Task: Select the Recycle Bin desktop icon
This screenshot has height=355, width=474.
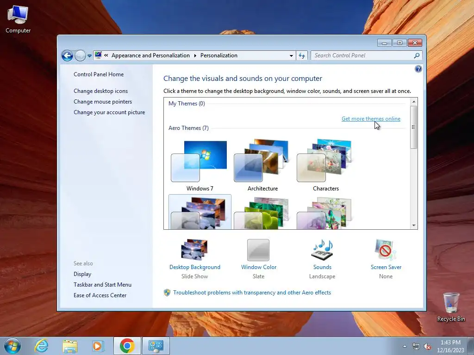Action: [x=451, y=307]
